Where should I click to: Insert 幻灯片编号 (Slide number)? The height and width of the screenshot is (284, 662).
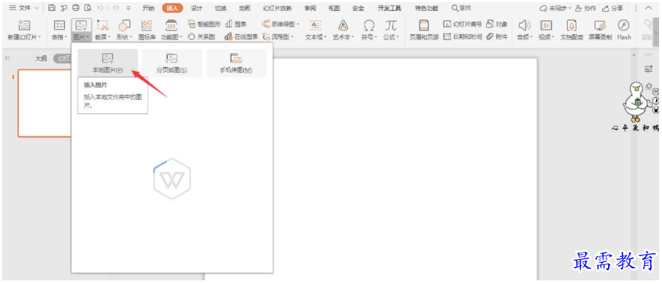coord(462,25)
